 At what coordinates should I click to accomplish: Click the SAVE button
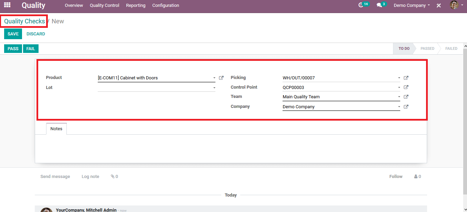coord(13,34)
